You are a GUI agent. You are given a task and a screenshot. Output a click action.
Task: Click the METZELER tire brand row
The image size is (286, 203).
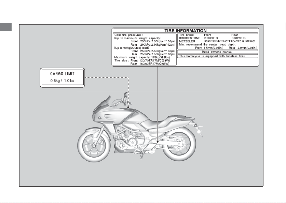[217, 41]
